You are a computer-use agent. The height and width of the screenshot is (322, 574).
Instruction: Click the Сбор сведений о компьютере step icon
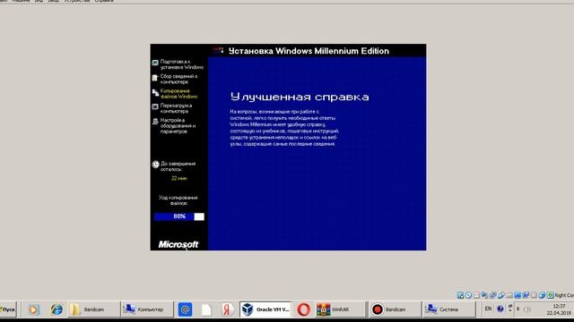tap(155, 78)
